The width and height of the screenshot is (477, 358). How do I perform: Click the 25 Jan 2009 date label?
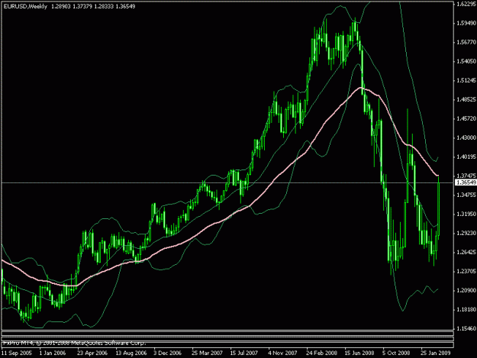click(436, 353)
